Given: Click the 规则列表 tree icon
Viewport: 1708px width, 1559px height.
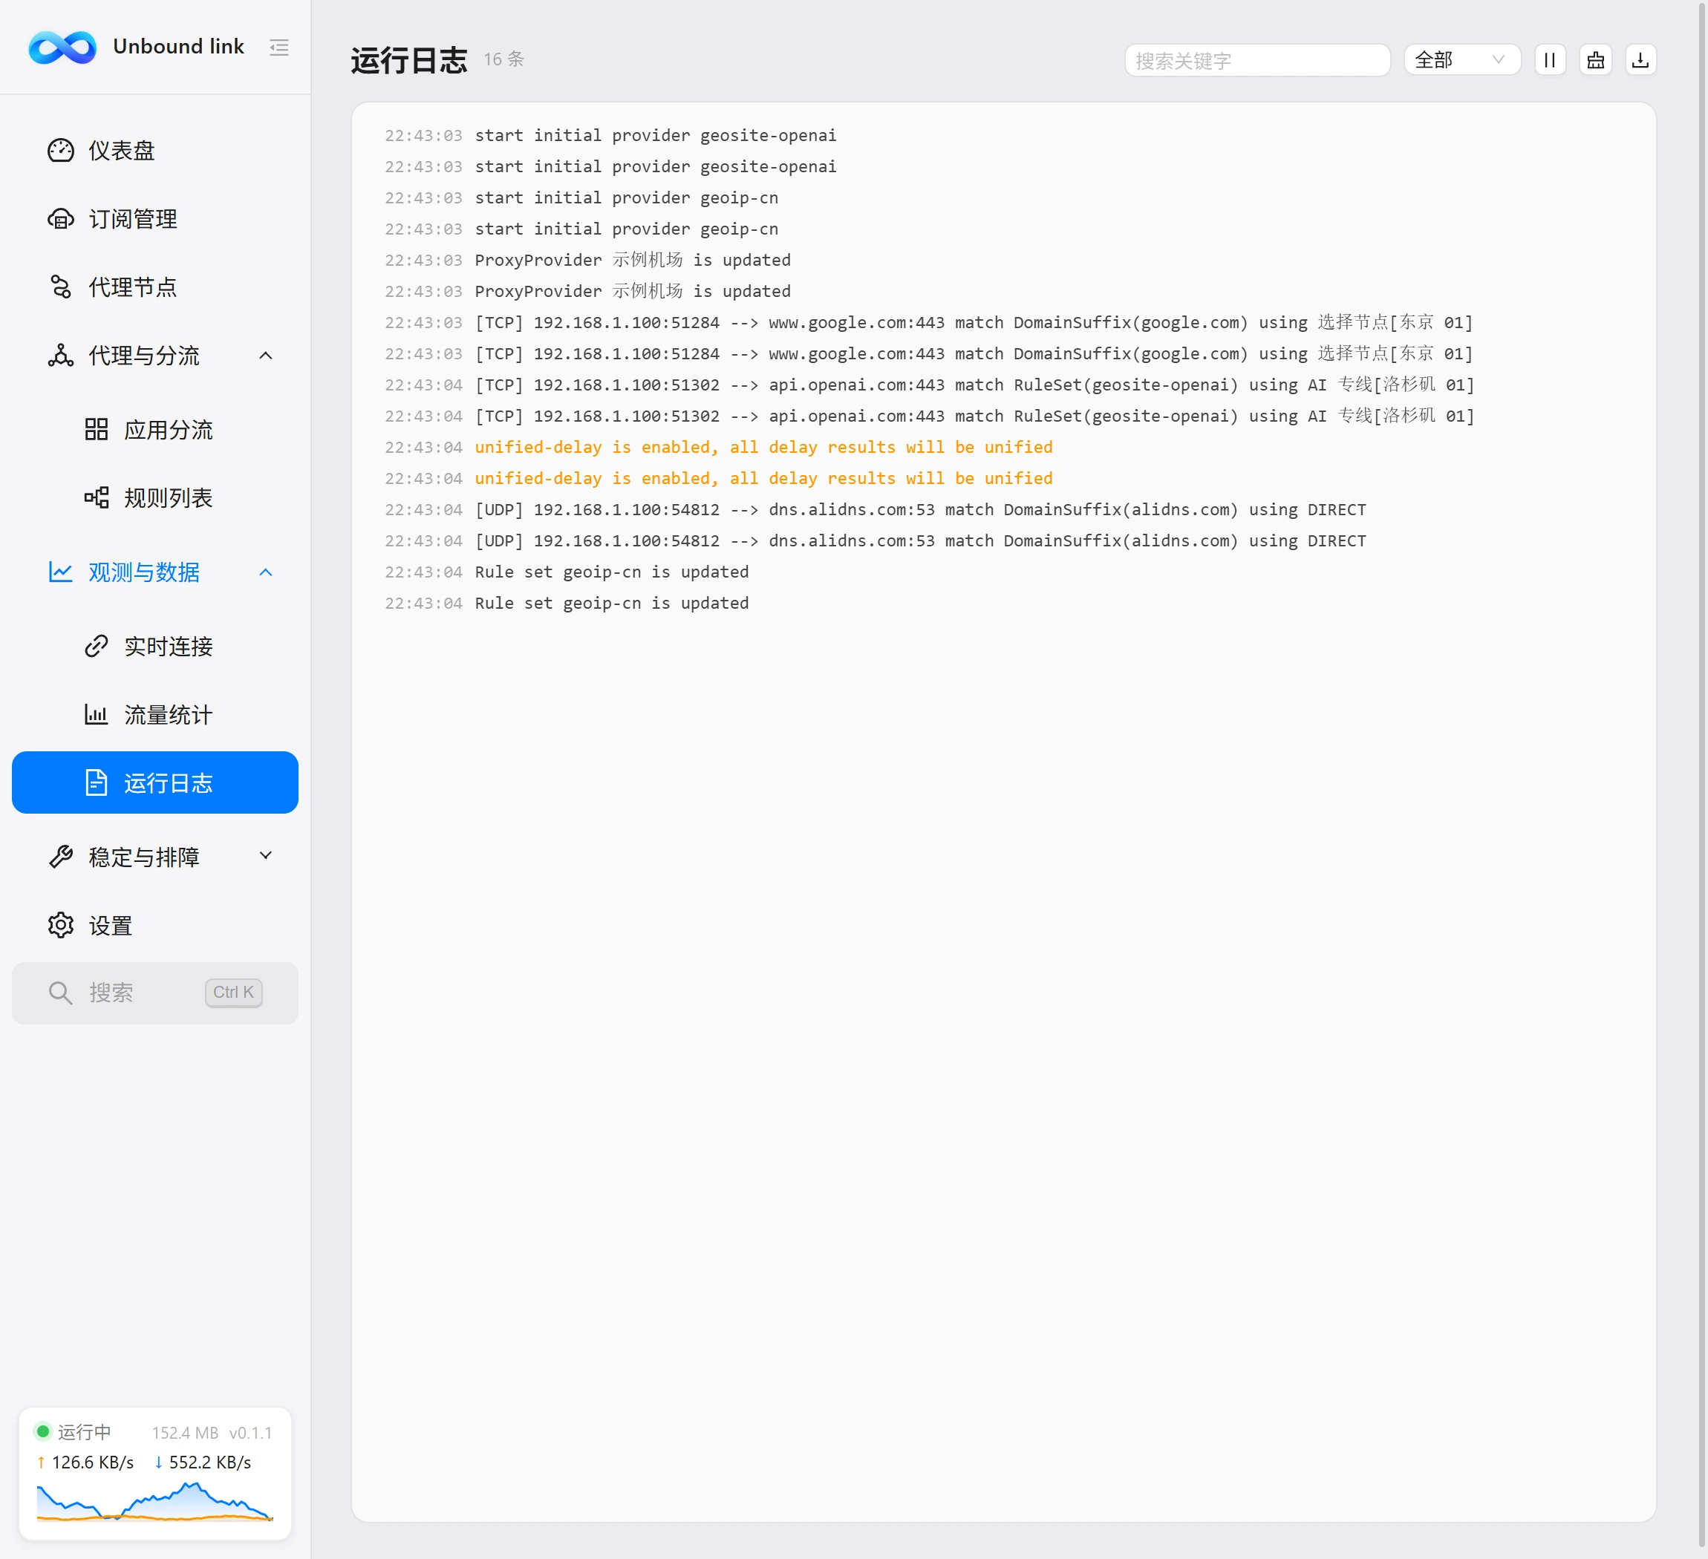Looking at the screenshot, I should (97, 497).
